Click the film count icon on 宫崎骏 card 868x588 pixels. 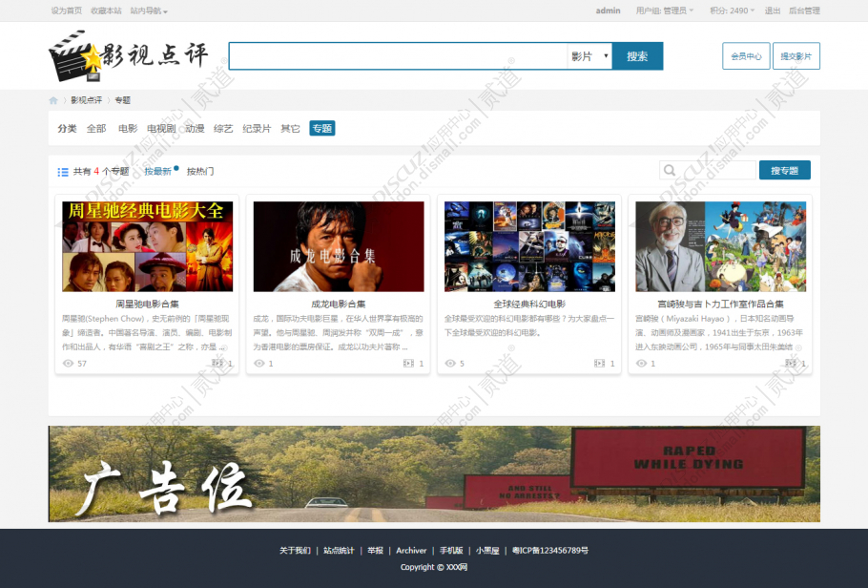(791, 363)
